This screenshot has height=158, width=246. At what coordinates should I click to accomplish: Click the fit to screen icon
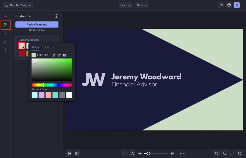[125, 154]
